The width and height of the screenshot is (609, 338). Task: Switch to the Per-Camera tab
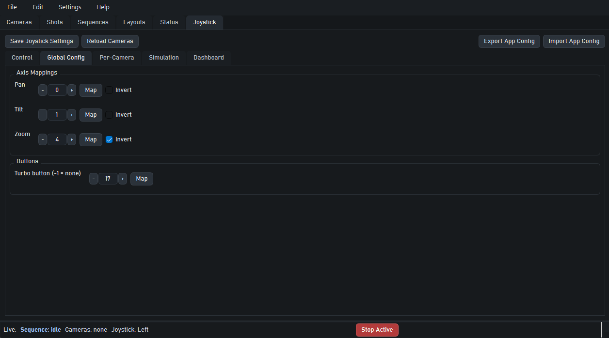pos(116,58)
